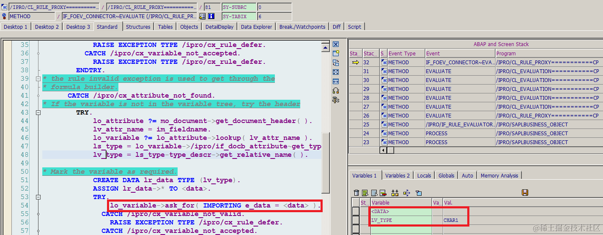Click the yellow current-stack arrow on row 32
Image resolution: width=603 pixels, height=235 pixels.
(355, 62)
